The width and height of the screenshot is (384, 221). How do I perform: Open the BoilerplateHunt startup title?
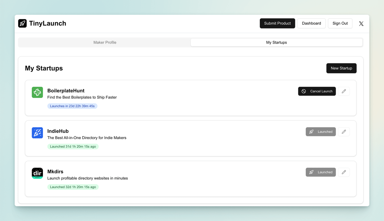point(66,91)
